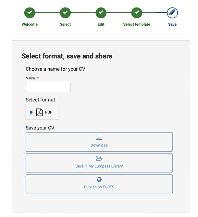Click the laptop icon above Download
Image resolution: width=198 pixels, height=217 pixels.
[x=99, y=138]
